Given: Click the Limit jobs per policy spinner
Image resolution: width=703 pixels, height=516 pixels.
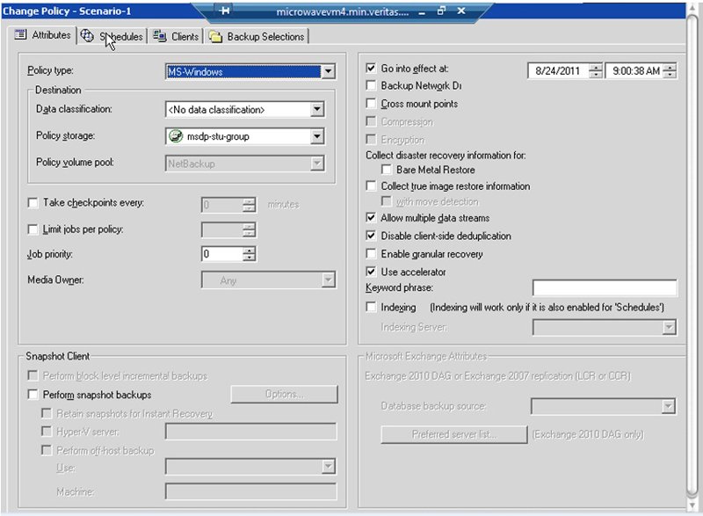Looking at the screenshot, I should (250, 230).
